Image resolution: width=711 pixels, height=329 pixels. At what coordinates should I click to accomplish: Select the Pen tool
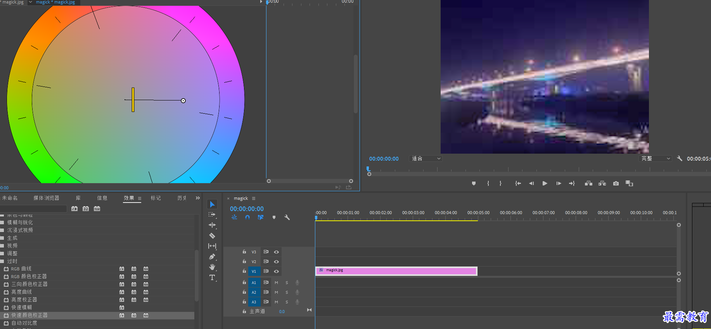[212, 256]
